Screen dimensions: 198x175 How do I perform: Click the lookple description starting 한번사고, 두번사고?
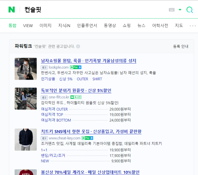coord(99,73)
